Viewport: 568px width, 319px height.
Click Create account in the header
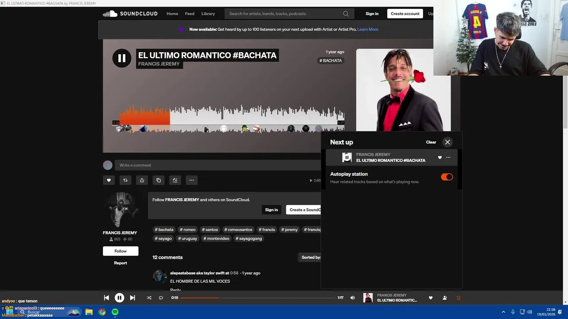405,14
